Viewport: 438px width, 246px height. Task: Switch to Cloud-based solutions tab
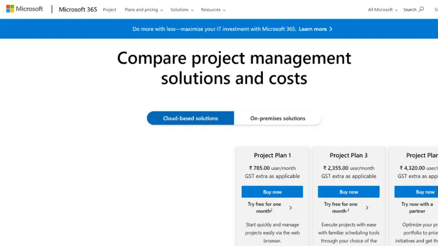point(191,118)
